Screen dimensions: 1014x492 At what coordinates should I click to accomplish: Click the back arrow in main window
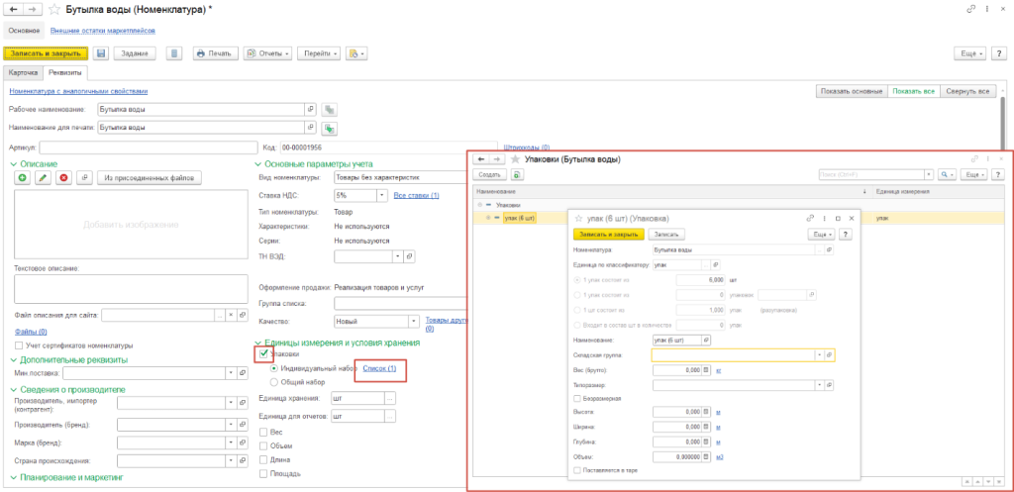click(x=14, y=9)
